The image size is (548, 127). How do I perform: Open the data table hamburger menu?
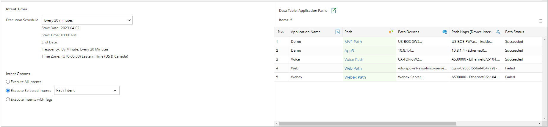coord(541,21)
